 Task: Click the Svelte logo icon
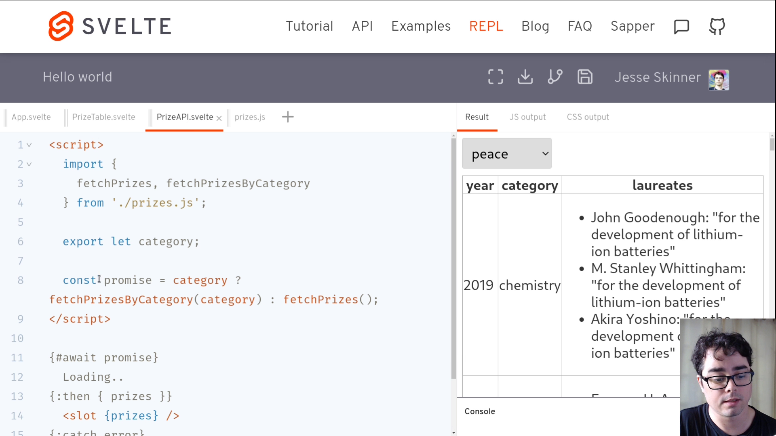(x=61, y=26)
